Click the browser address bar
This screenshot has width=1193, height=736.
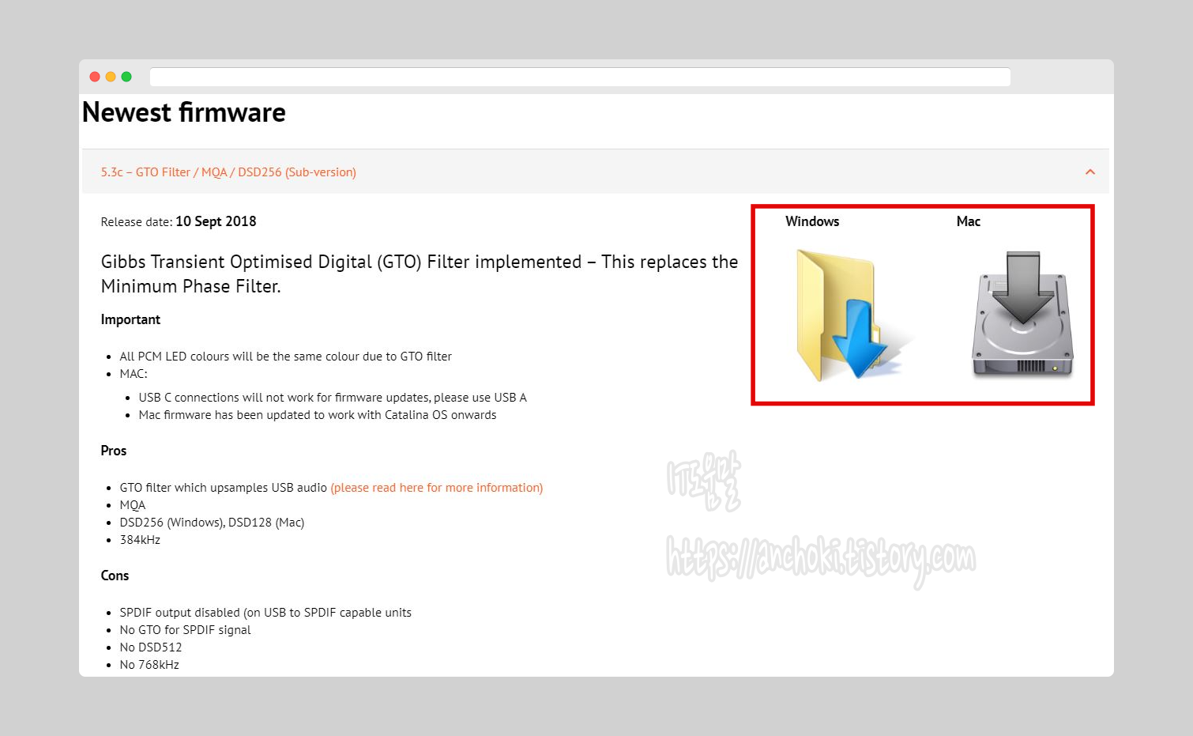[x=580, y=77]
